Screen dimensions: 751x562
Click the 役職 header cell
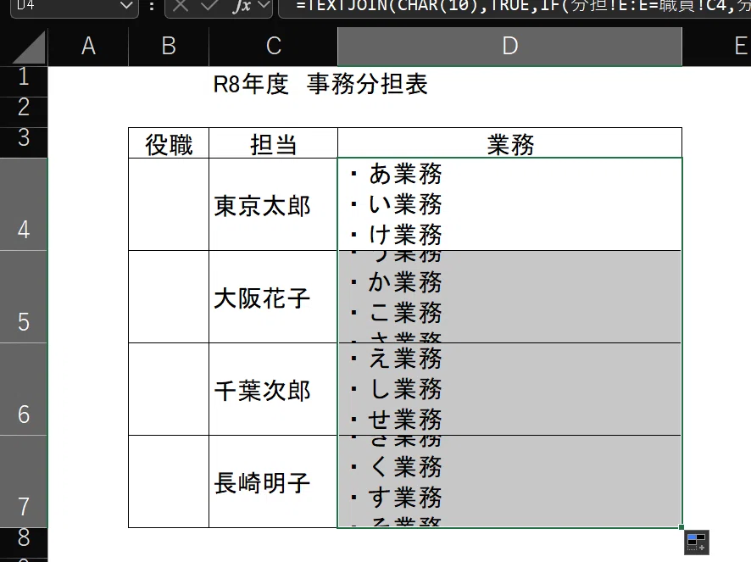point(169,142)
